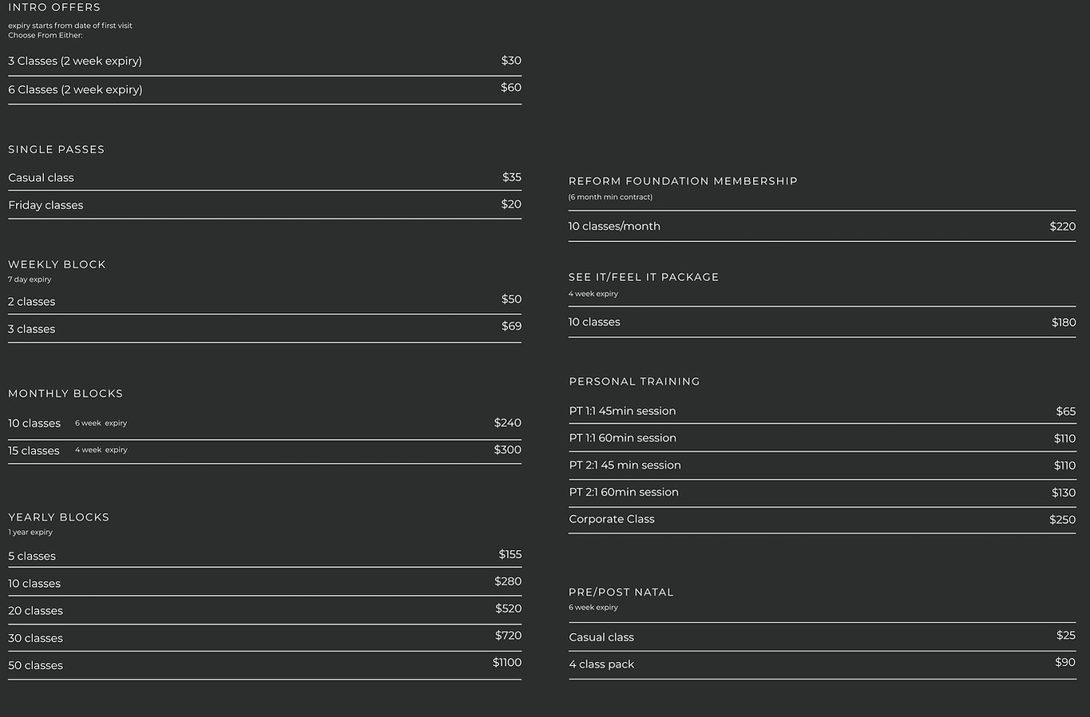This screenshot has height=717, width=1090.
Task: Choose the 6 Classes intro offer row
Action: tap(264, 89)
